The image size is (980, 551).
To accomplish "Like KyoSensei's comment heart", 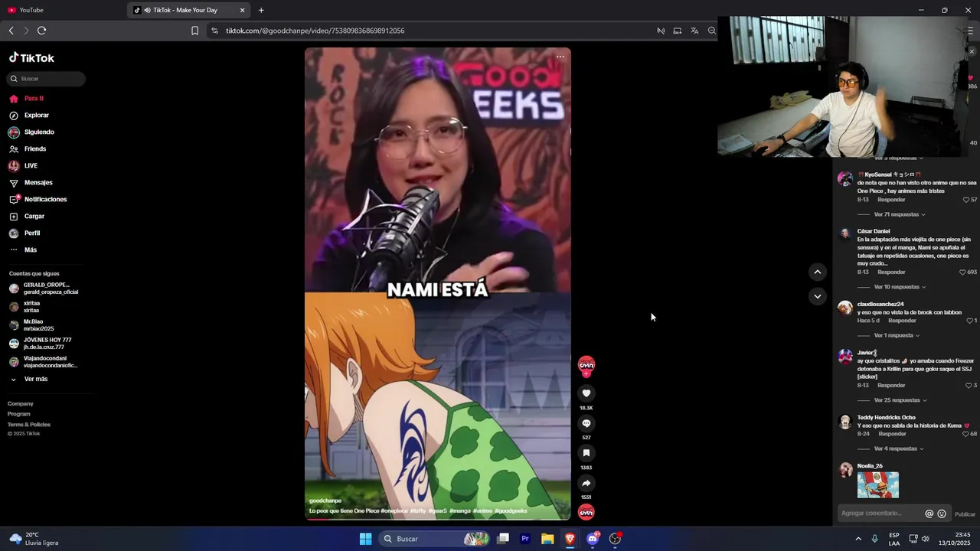I will click(966, 200).
